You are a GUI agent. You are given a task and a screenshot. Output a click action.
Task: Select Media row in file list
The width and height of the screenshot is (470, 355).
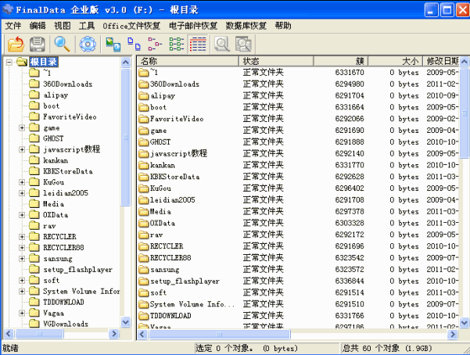(x=298, y=211)
